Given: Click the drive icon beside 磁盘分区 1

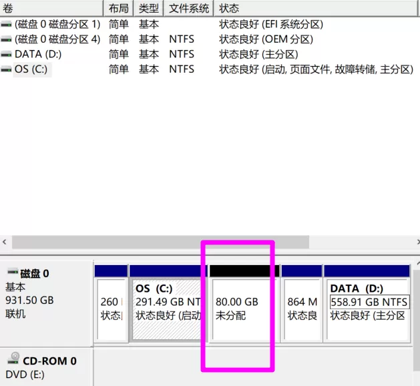Looking at the screenshot, I should coord(6,25).
